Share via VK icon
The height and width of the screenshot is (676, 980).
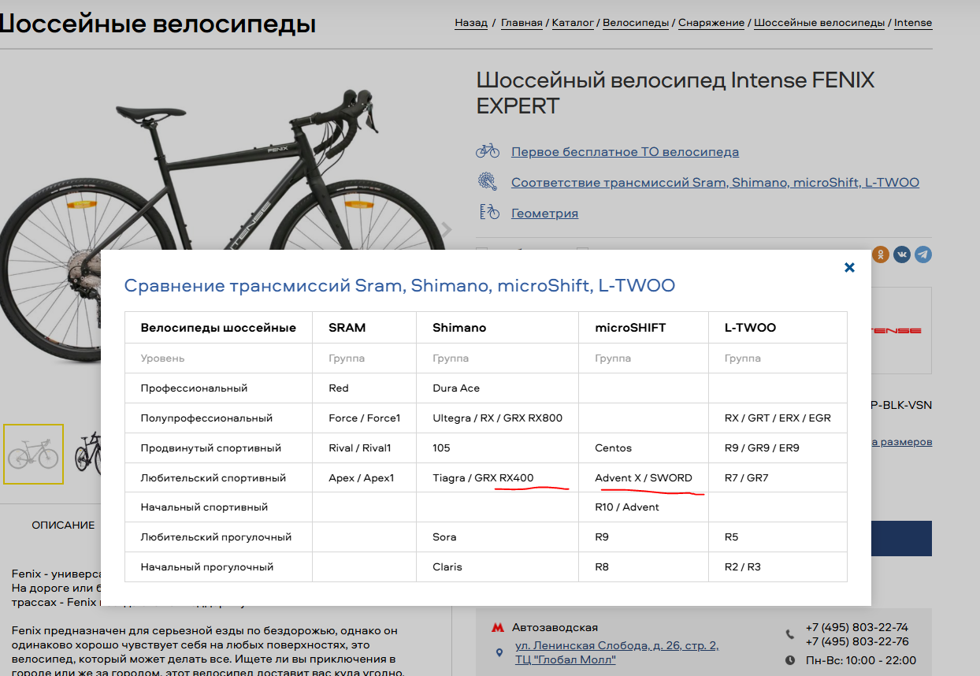point(901,254)
